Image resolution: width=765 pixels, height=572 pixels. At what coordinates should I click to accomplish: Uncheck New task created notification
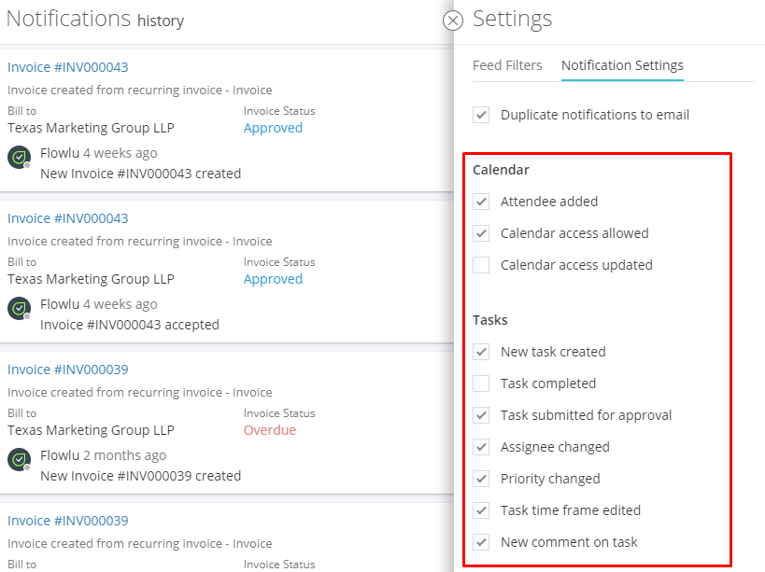point(481,352)
